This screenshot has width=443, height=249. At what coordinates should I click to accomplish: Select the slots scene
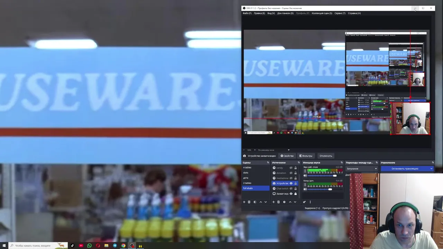coord(256,173)
